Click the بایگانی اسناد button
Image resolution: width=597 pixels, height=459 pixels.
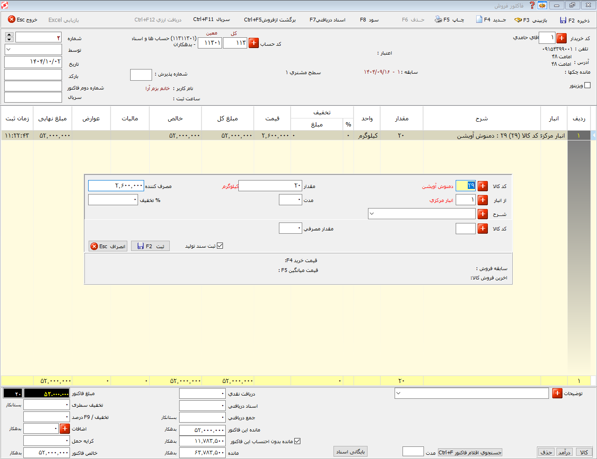[x=350, y=452]
